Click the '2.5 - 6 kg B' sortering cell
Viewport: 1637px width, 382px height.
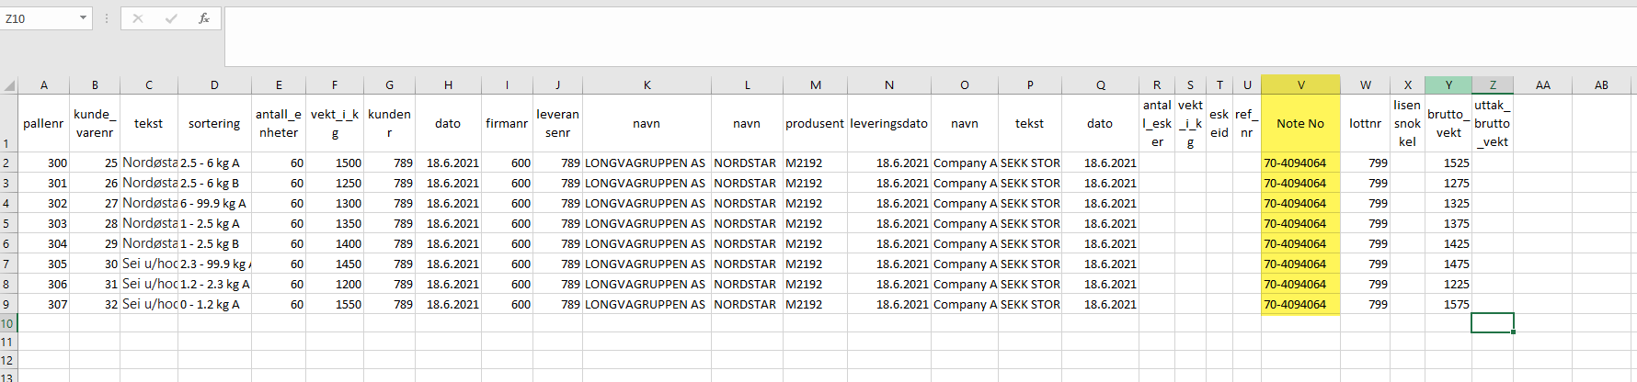coord(213,184)
